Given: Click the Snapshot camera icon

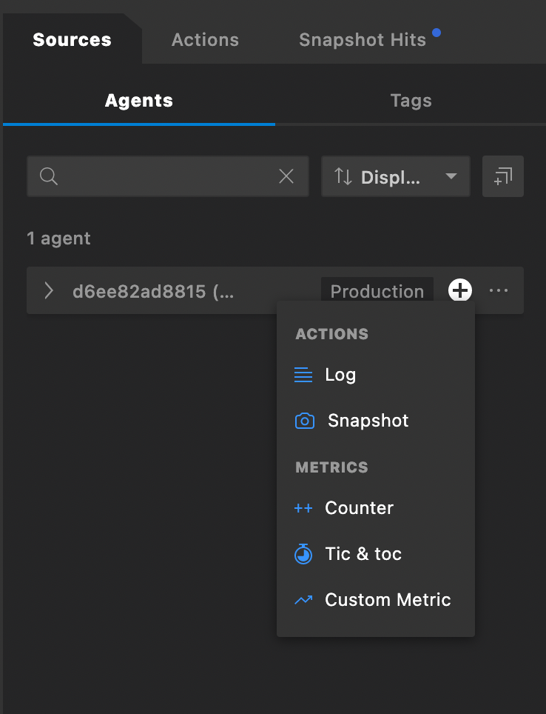Looking at the screenshot, I should tap(304, 421).
